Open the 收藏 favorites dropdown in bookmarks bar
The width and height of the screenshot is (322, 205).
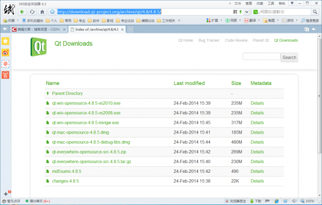[11, 20]
